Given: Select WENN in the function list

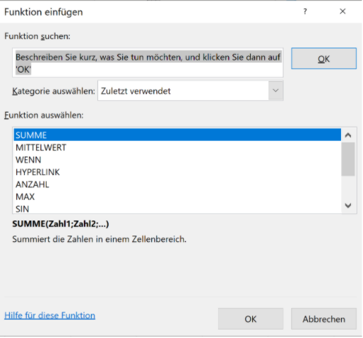Looking at the screenshot, I should (x=177, y=160).
